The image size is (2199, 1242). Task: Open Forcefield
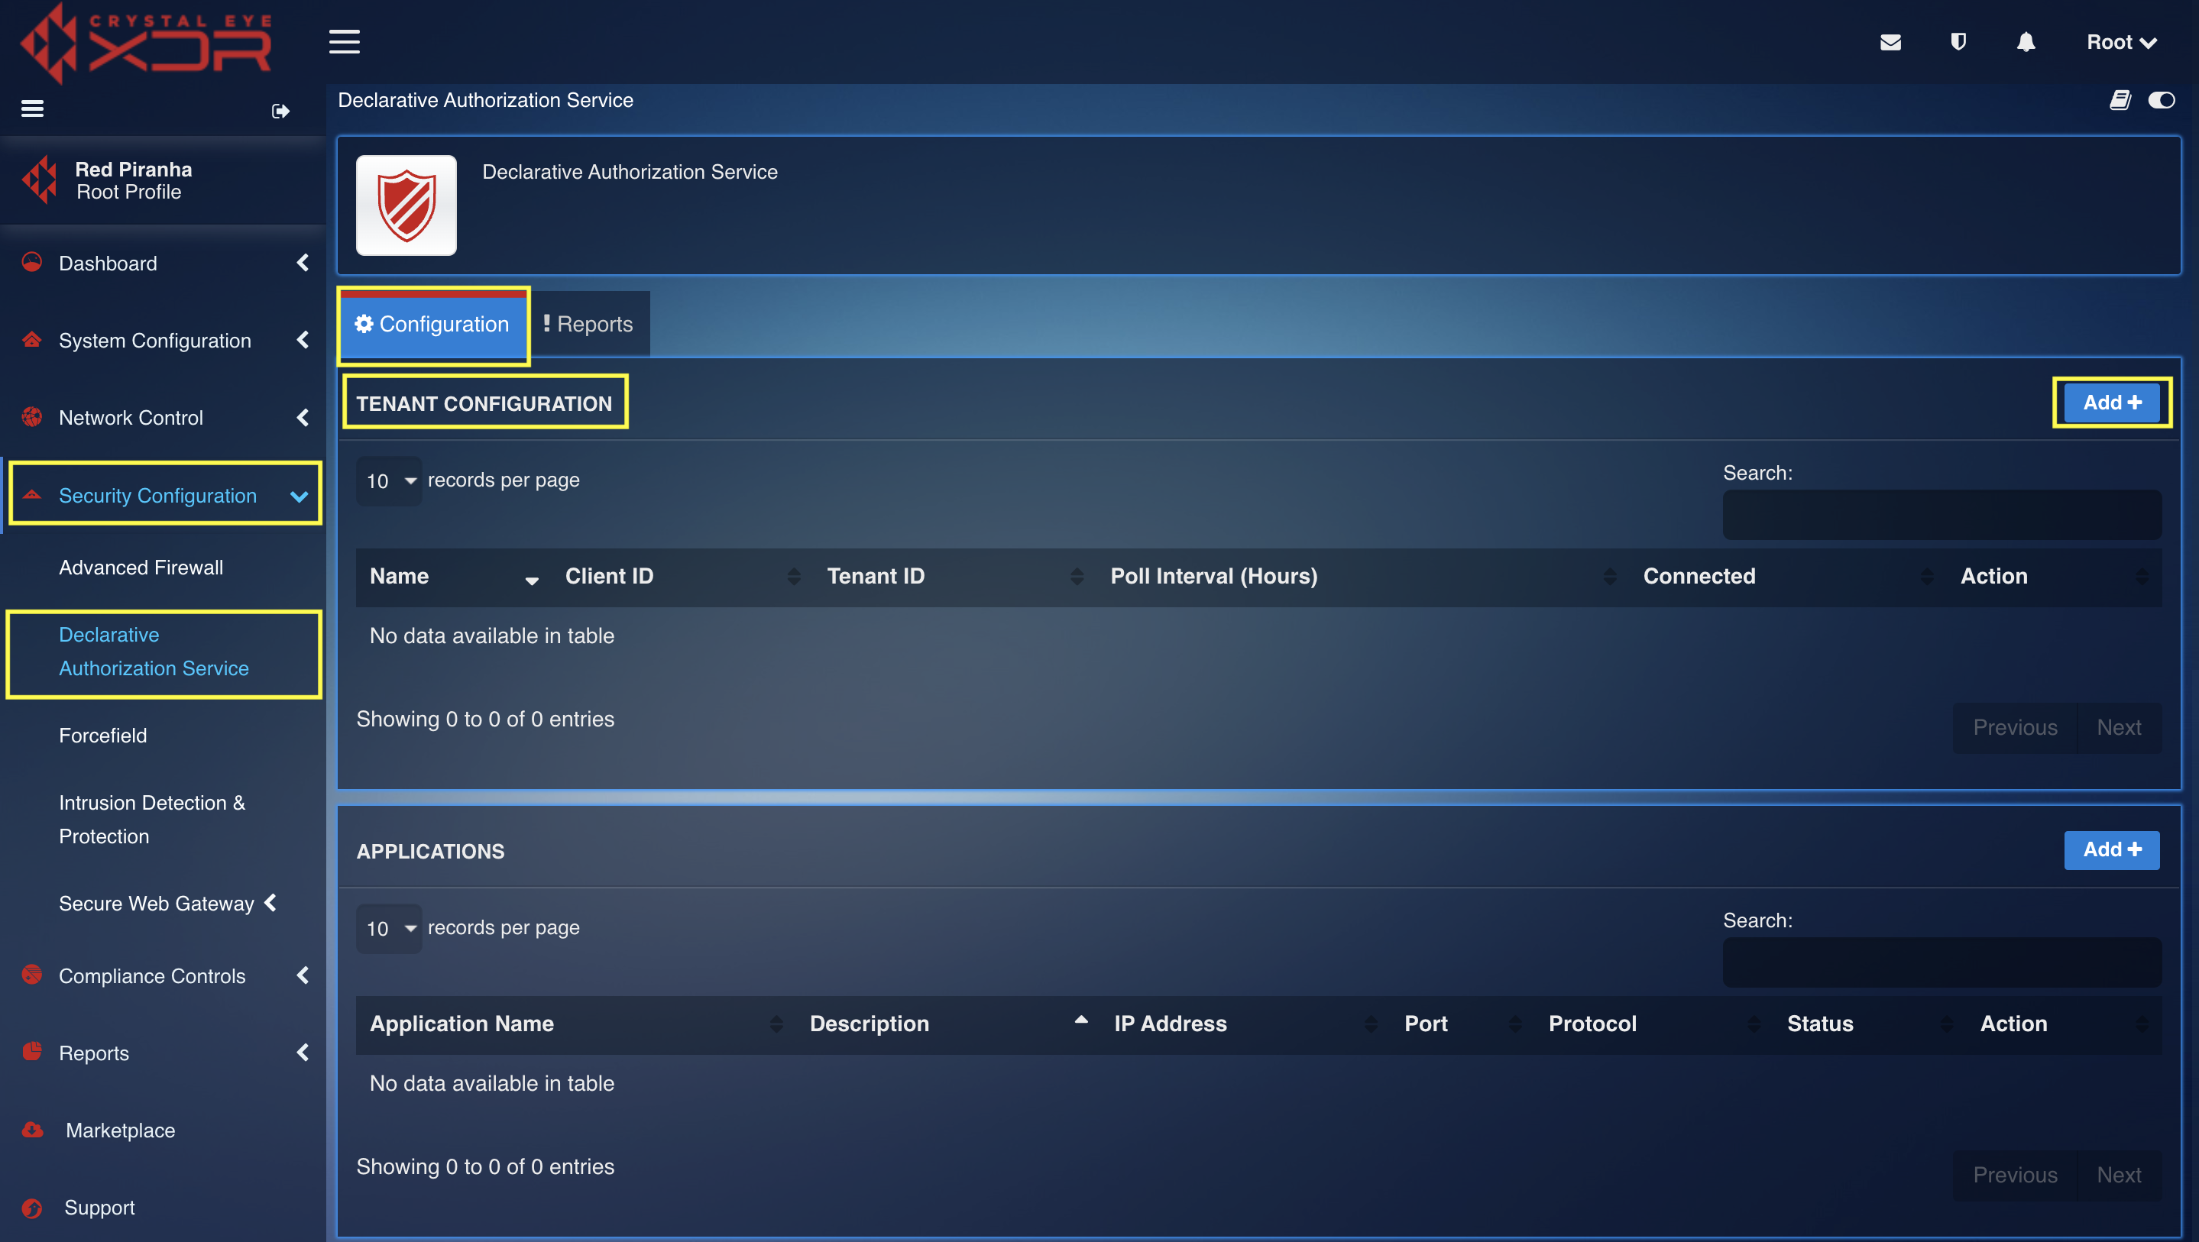(x=102, y=735)
